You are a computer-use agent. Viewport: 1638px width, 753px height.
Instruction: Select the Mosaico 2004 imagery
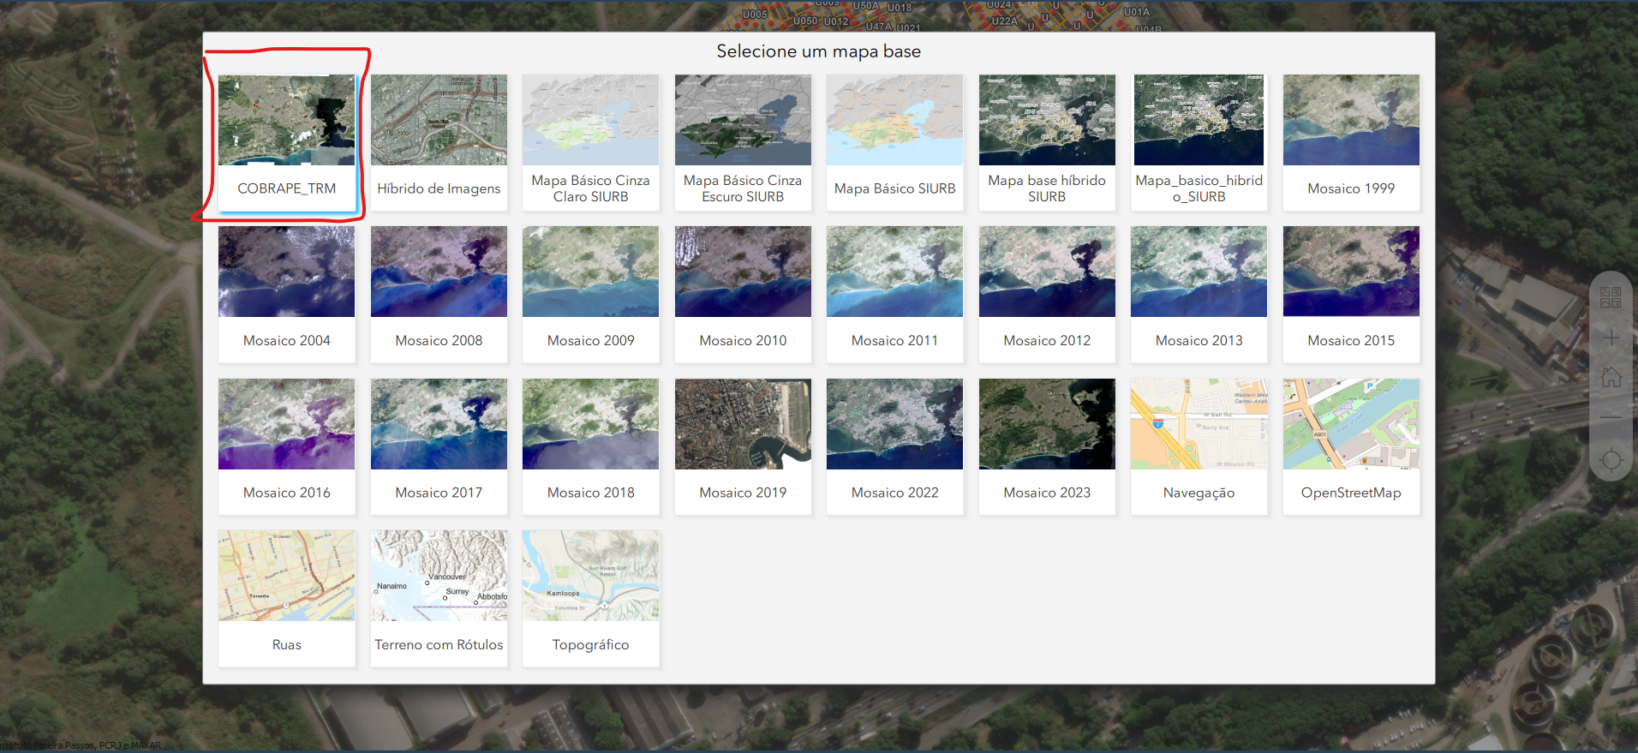pyautogui.click(x=287, y=295)
